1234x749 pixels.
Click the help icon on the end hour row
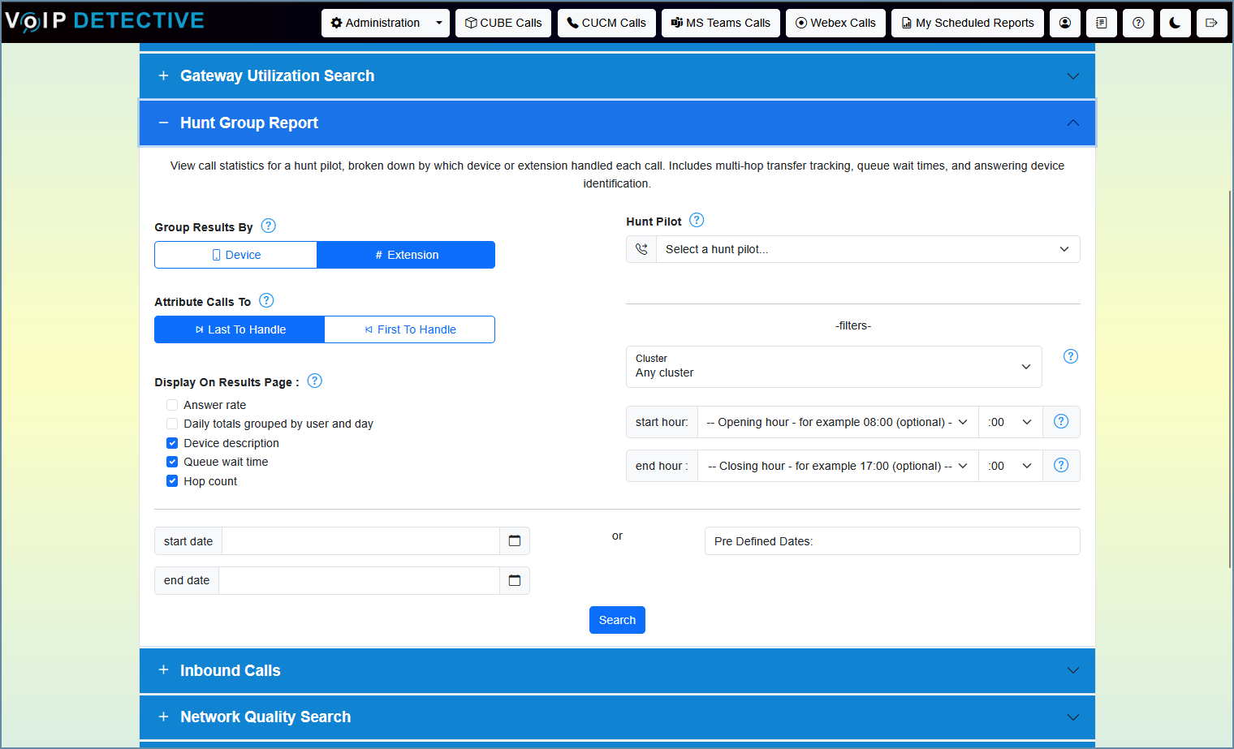coord(1061,465)
